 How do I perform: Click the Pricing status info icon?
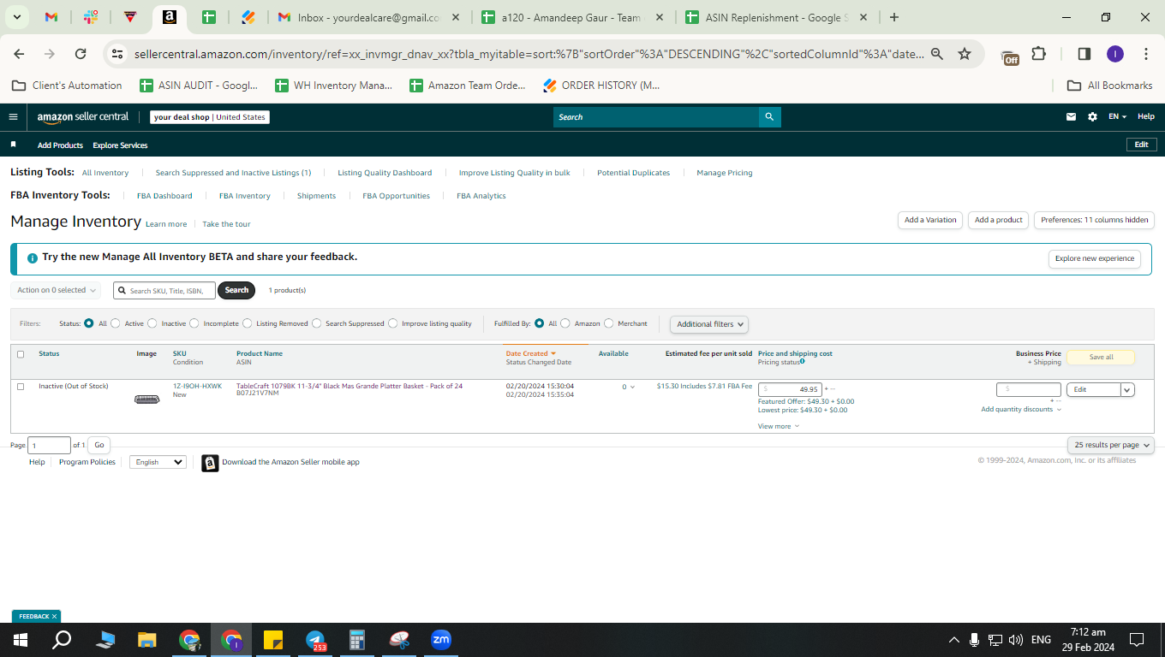pyautogui.click(x=803, y=361)
